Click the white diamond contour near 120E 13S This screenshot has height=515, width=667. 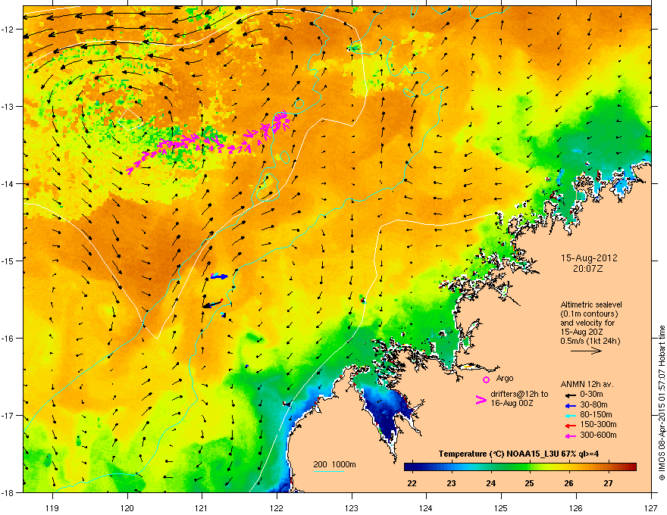pyautogui.click(x=130, y=119)
